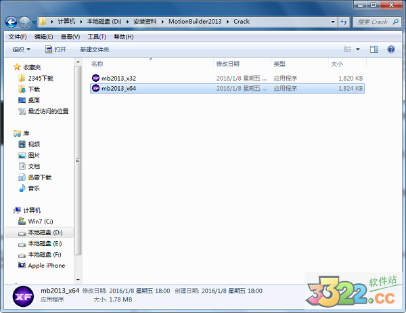Viewport: 406px width, 313px height.
Task: Open the 组织 dropdown menu
Action: click(x=21, y=49)
